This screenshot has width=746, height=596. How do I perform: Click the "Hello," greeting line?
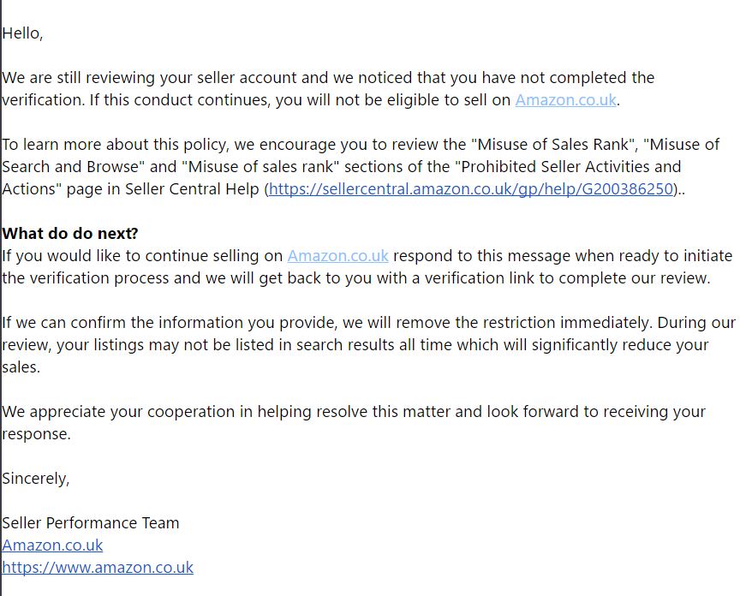[x=22, y=33]
